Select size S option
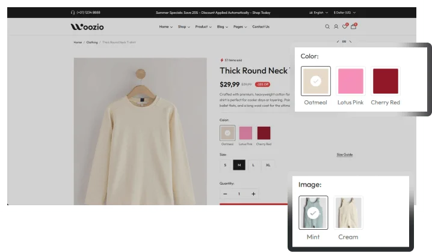Image resolution: width=432 pixels, height=252 pixels. [x=226, y=164]
